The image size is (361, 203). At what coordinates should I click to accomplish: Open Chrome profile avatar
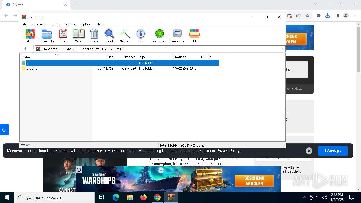[x=346, y=16]
